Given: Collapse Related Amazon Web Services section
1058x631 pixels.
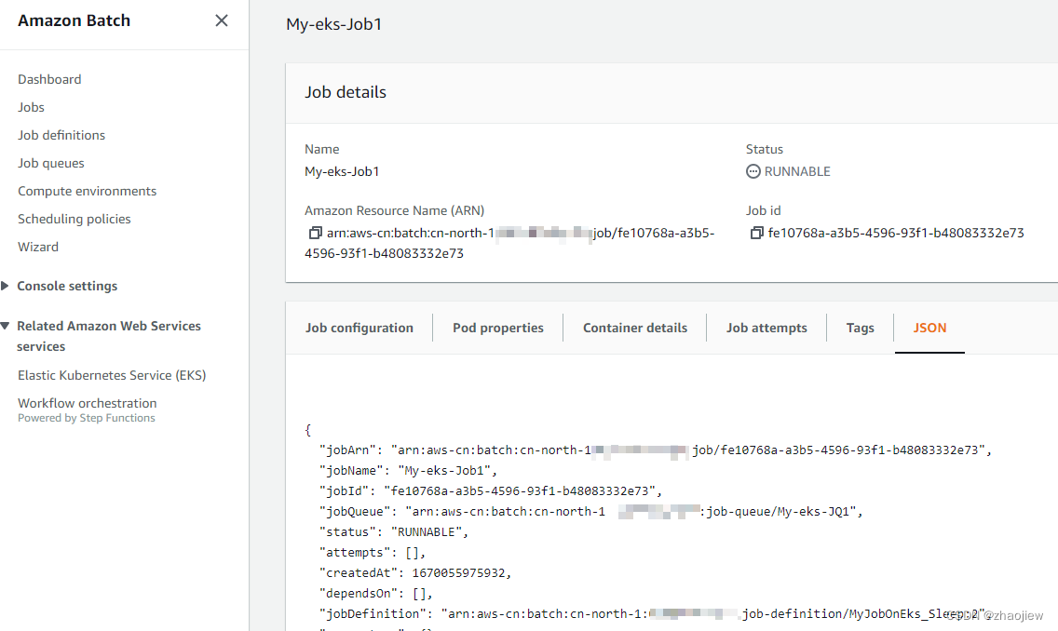Looking at the screenshot, I should (x=7, y=327).
